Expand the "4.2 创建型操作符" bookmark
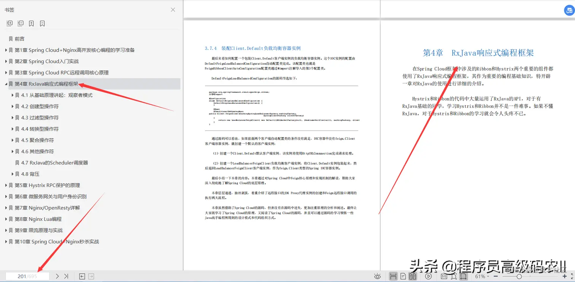575x282 pixels. coord(13,106)
